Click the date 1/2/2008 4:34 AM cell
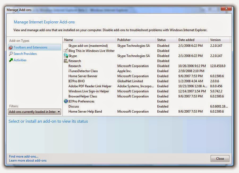Image resolution: width=239 pixels, height=173 pixels. click(190, 81)
